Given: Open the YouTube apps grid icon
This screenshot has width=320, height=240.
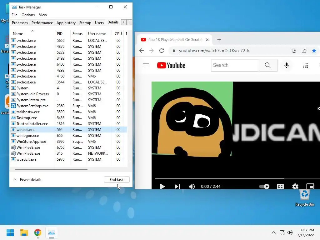Looking at the screenshot, I should 305,65.
